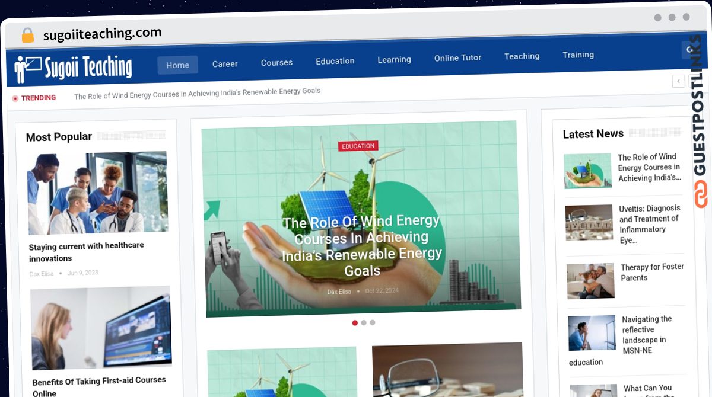Navigate to the Teaching menu item
This screenshot has height=397, width=712.
522,56
